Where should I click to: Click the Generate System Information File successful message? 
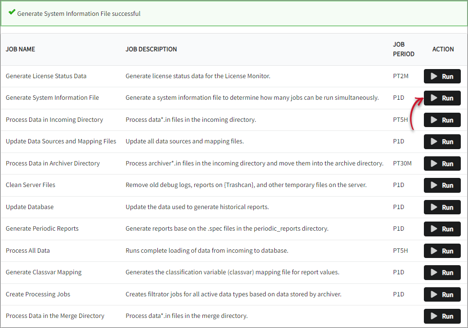click(x=79, y=13)
